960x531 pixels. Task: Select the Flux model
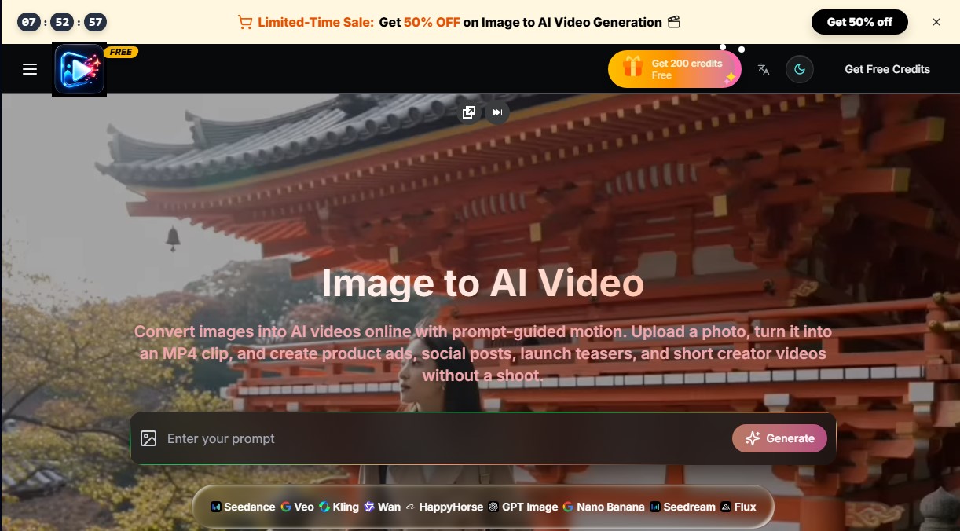pyautogui.click(x=738, y=507)
